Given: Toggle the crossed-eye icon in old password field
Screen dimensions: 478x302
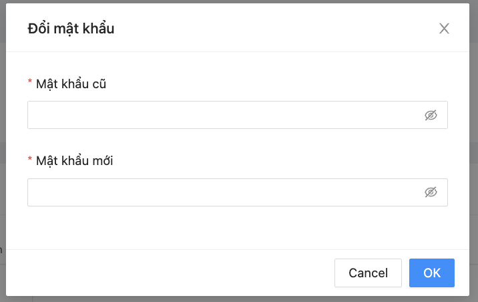Looking at the screenshot, I should [431, 115].
